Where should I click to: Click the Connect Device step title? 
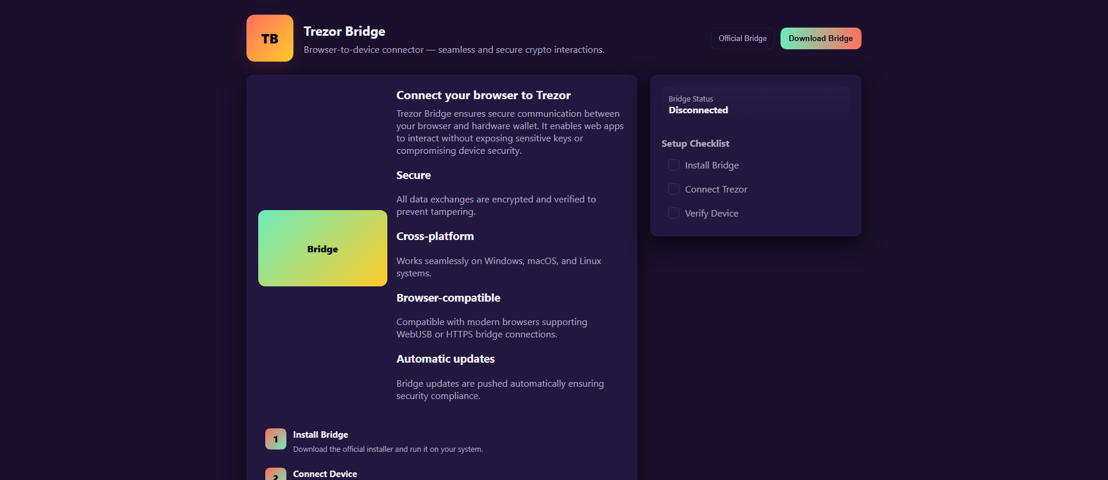[x=325, y=474]
